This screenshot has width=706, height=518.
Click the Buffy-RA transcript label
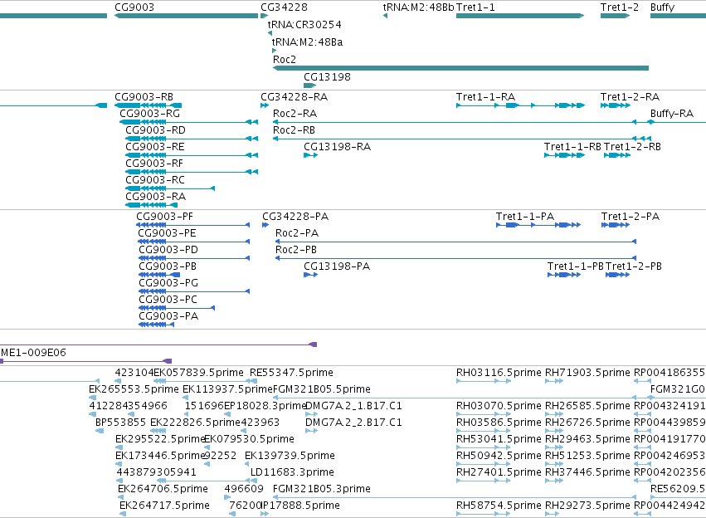pos(672,114)
